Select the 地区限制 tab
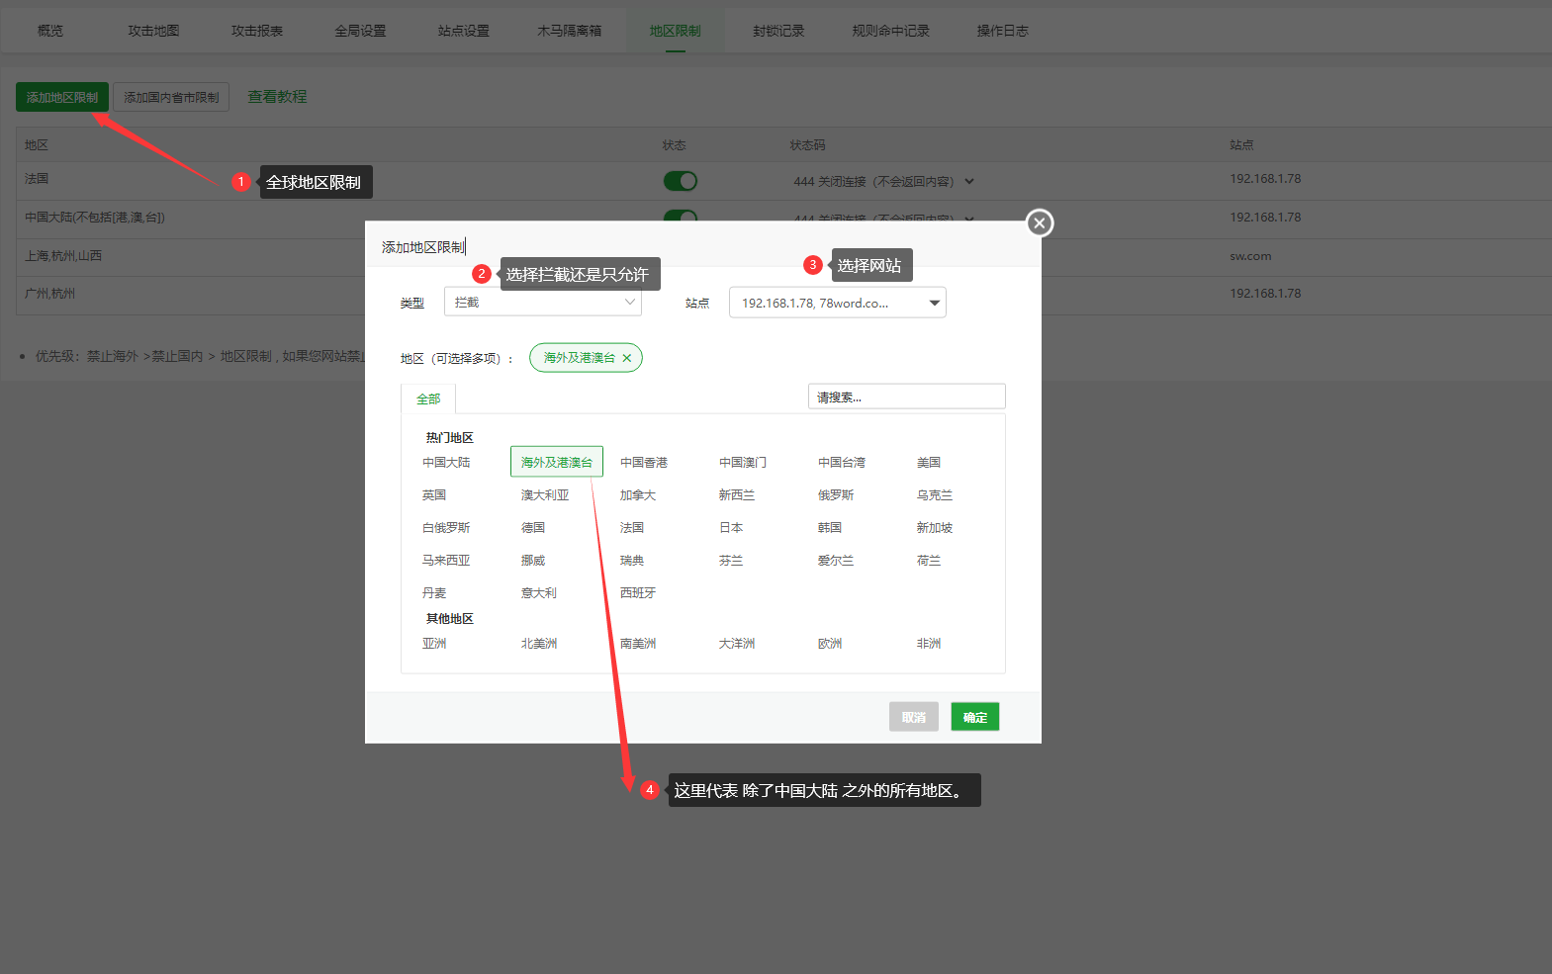Screen dimensions: 1552x974 pyautogui.click(x=675, y=31)
